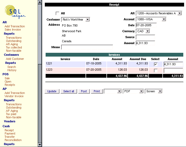Change the Currency dropdown from CAD
This screenshot has width=186, height=147.
coord(143,31)
